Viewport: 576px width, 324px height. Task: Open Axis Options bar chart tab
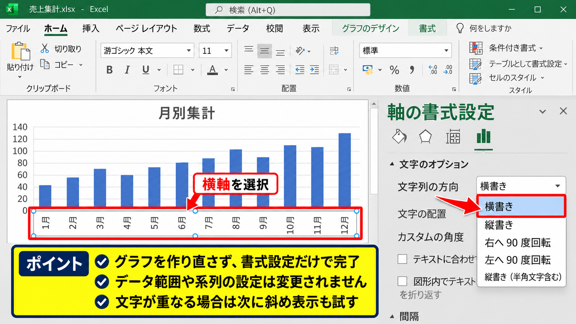click(x=483, y=137)
